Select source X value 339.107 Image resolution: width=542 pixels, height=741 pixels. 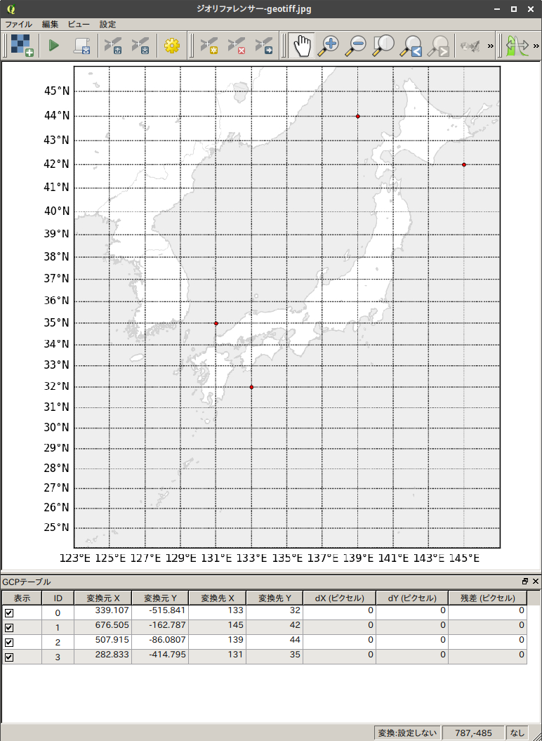(103, 613)
